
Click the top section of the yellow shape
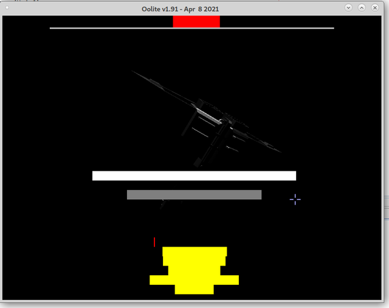click(x=194, y=252)
